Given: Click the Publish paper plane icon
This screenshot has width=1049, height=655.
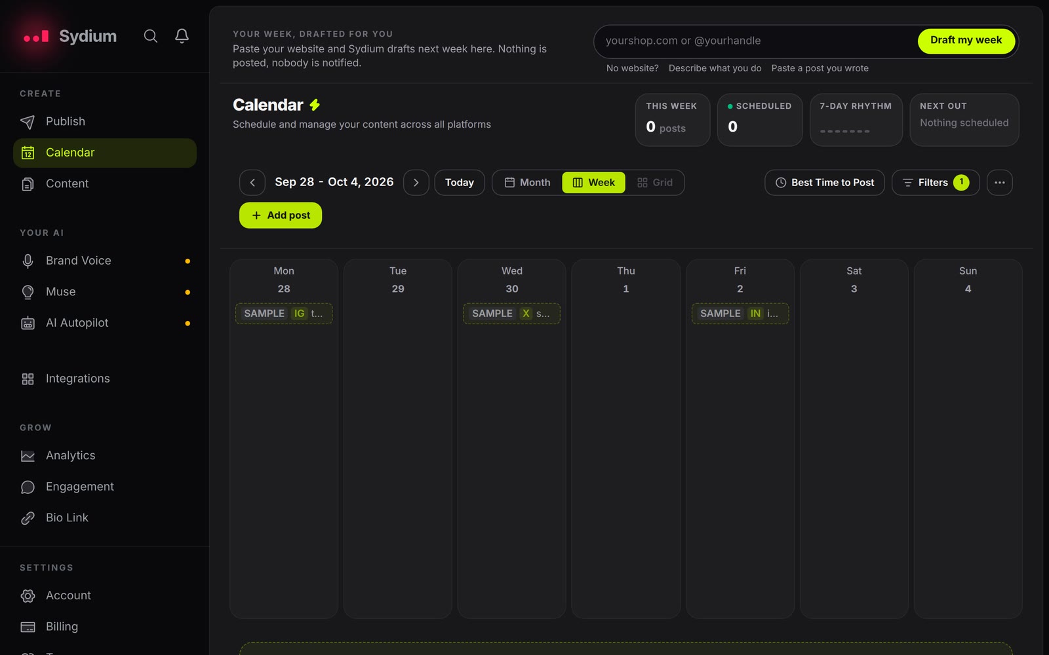Looking at the screenshot, I should click(x=28, y=122).
